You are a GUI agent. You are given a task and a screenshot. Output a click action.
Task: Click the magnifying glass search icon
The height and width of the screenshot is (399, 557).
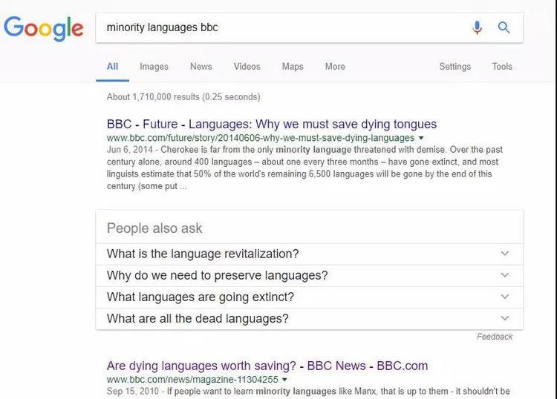point(504,27)
